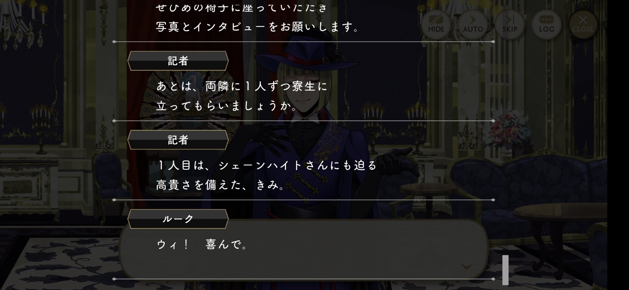Tap the partially hidden top text line
629x290 pixels.
click(x=242, y=7)
